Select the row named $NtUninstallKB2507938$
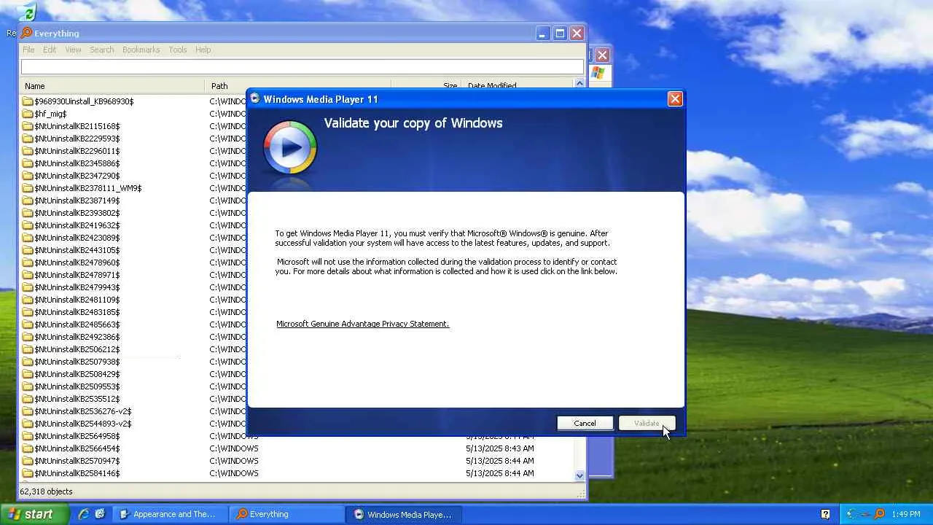 coord(77,362)
